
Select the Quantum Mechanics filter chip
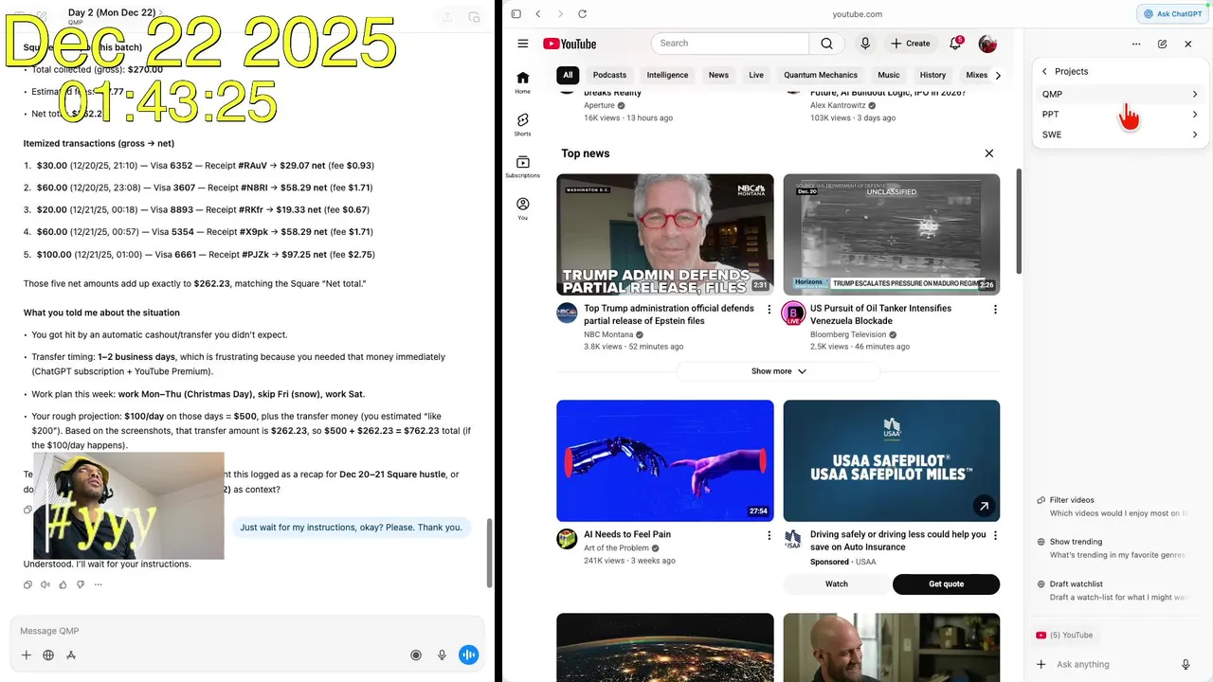click(x=821, y=75)
